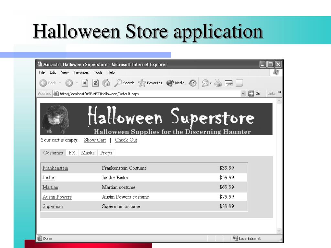The width and height of the screenshot is (331, 248).
Task: Open the View menu
Action: tap(65, 72)
